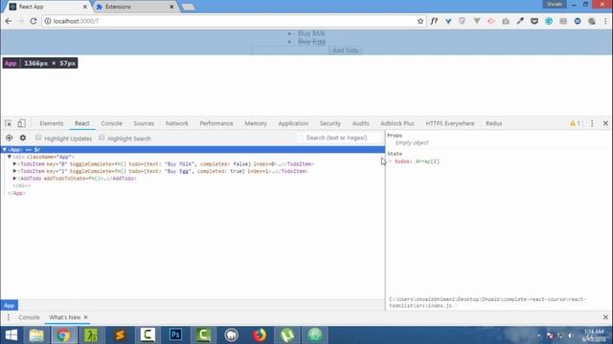Expand the AddTodo component node
This screenshot has width=613, height=344.
click(15, 179)
